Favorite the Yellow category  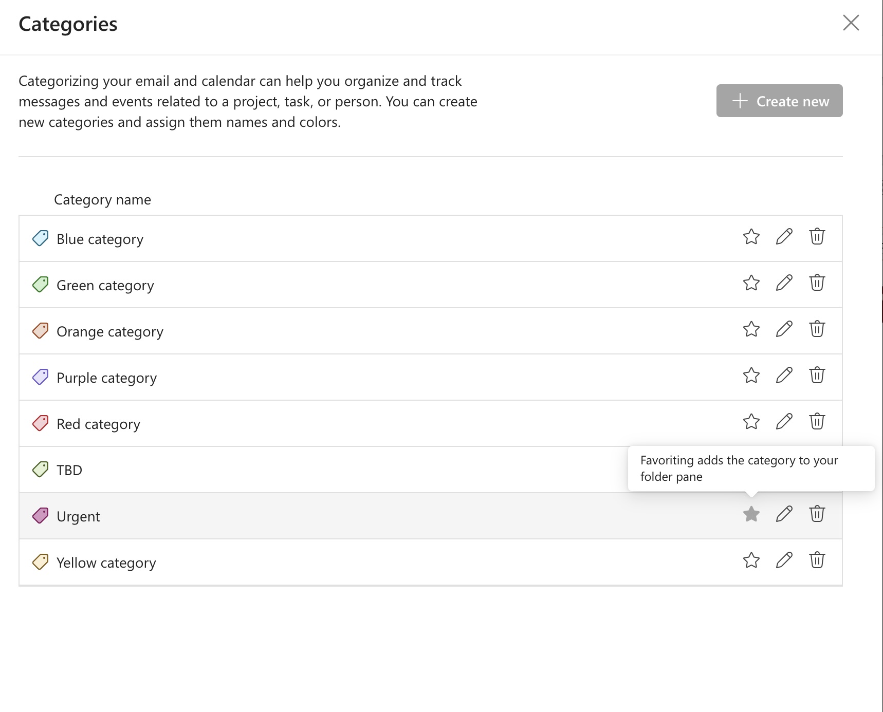tap(751, 560)
